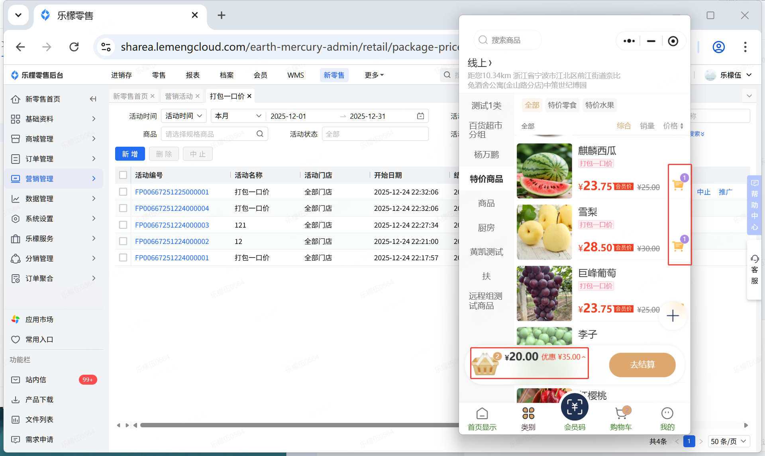Viewport: 765px width, 456px height.
Task: Click the cart icon beside 麒麟西瓜
Action: [678, 185]
